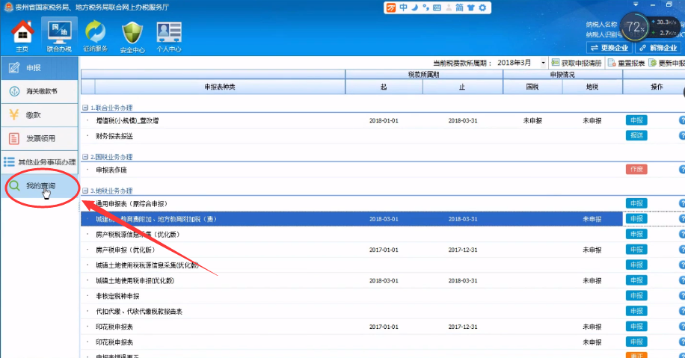
Task: Open the 我的查询 sidebar item
Action: tap(40, 185)
